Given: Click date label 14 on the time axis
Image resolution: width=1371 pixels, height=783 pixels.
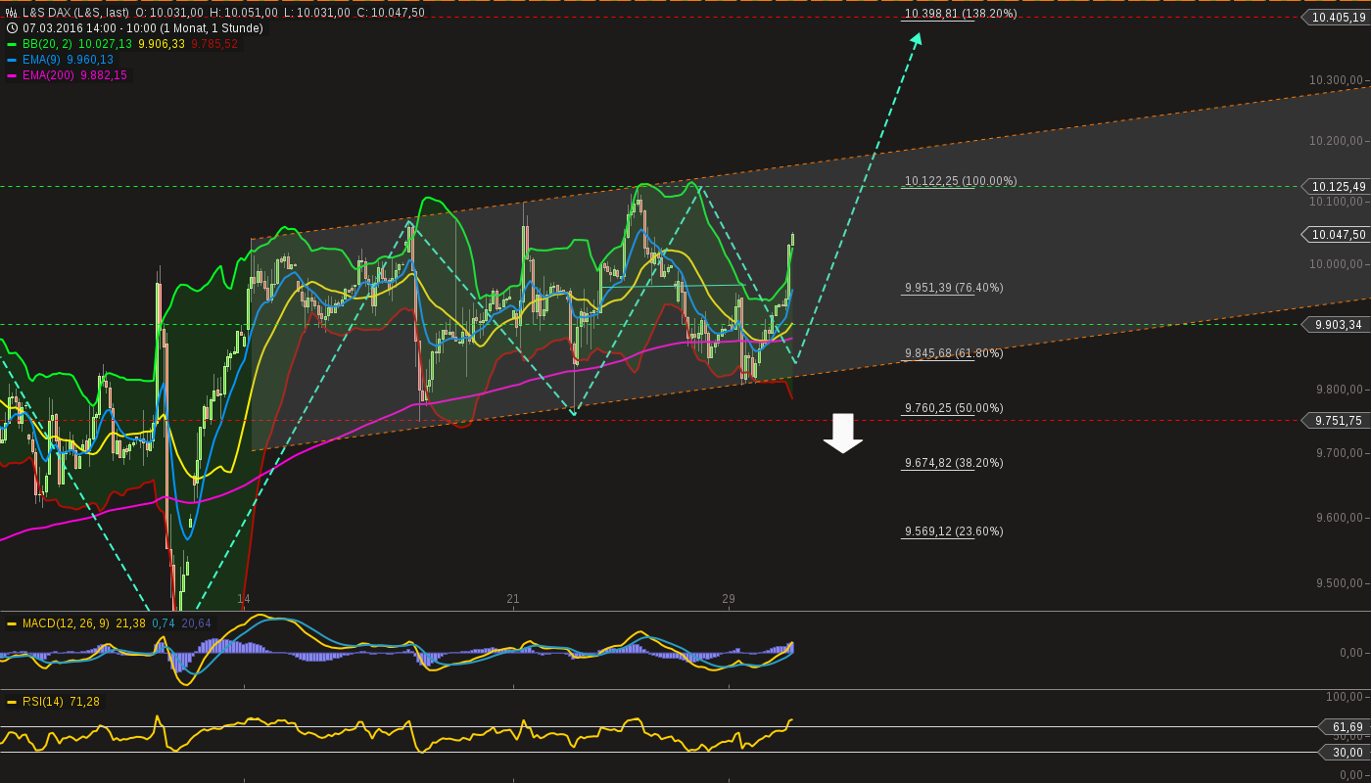Looking at the screenshot, I should (244, 598).
